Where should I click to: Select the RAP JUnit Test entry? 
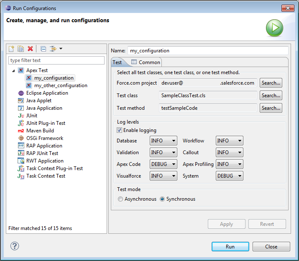(42, 153)
